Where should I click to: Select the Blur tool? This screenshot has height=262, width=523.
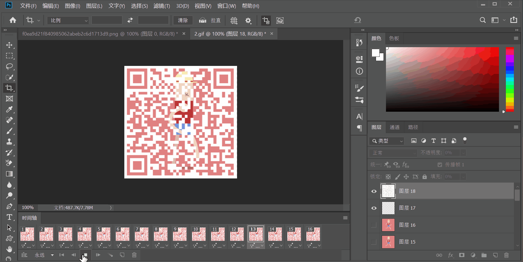pos(9,185)
